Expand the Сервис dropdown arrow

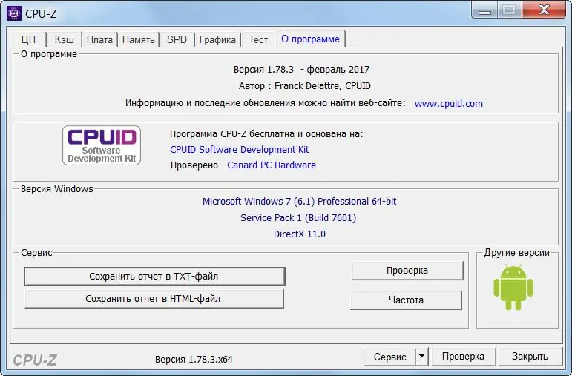(421, 357)
